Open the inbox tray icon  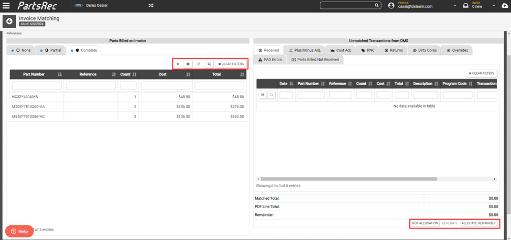point(466,6)
